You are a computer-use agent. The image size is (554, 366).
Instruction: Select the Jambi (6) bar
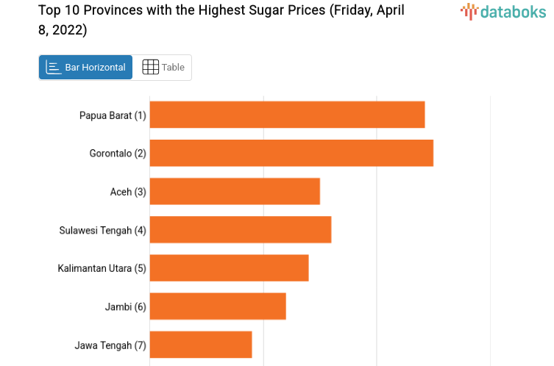[218, 306]
